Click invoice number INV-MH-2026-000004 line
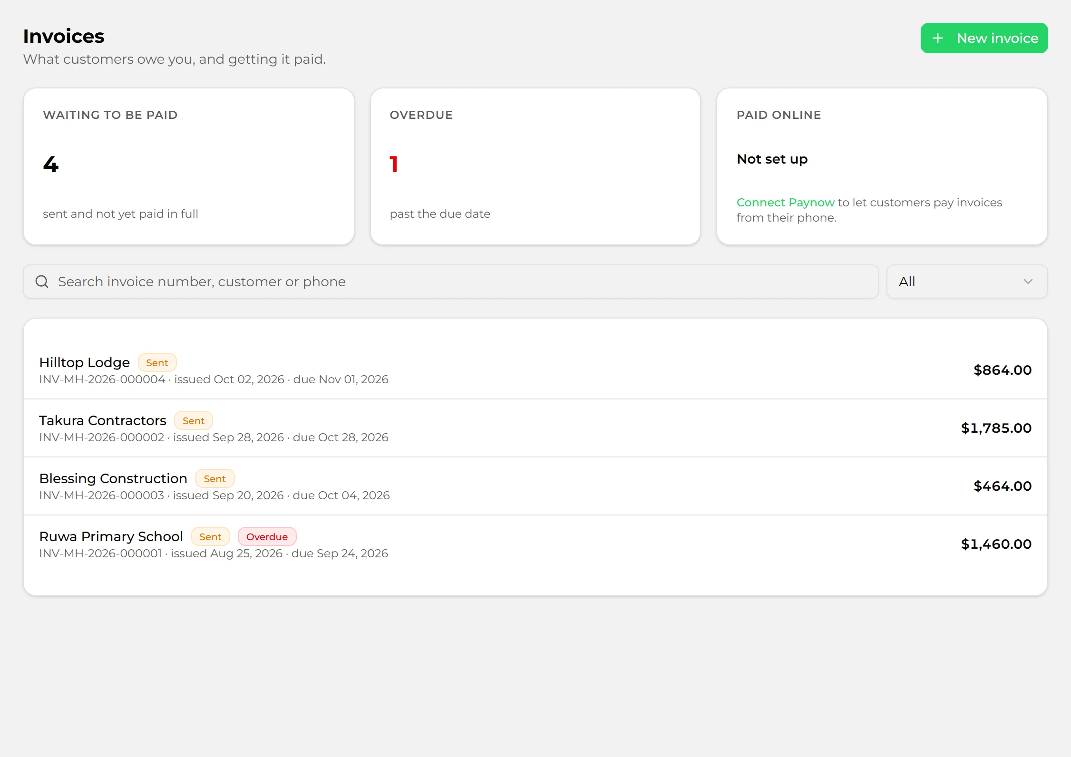Viewport: 1071px width, 757px height. tap(214, 379)
